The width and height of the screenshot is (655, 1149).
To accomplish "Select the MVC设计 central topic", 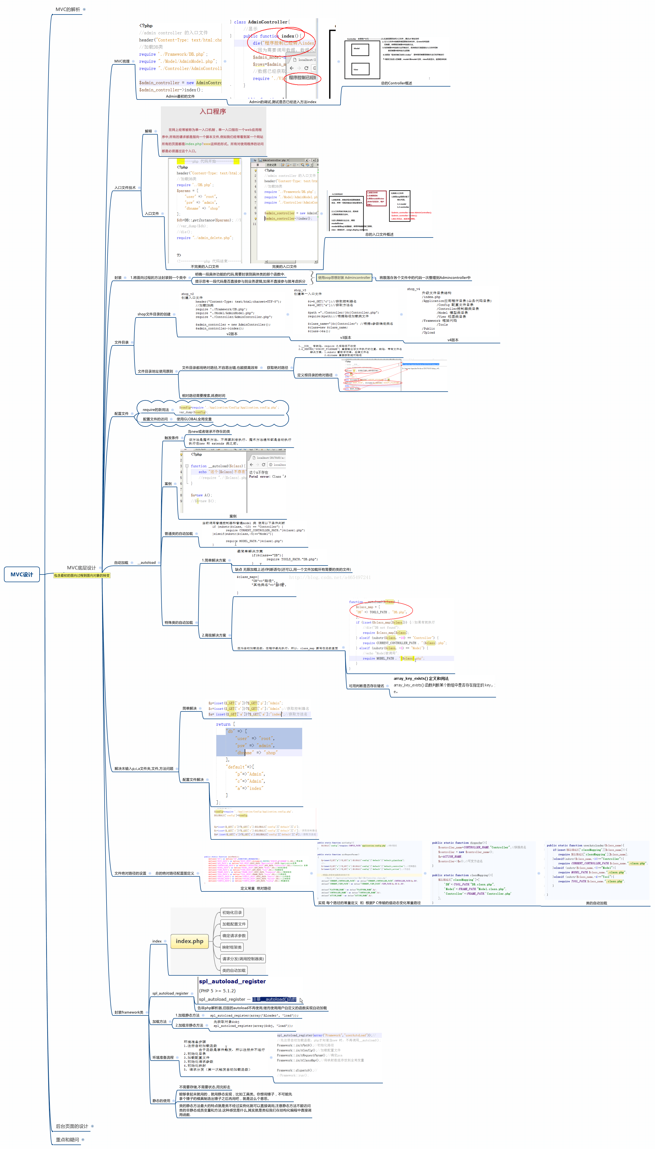I will tap(22, 574).
